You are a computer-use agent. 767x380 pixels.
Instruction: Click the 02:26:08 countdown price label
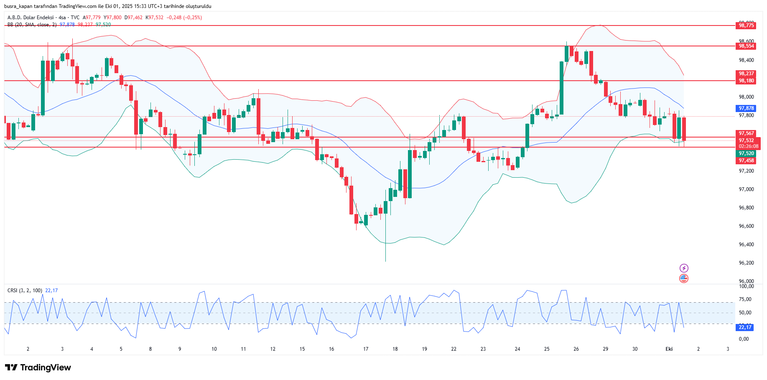[x=748, y=146]
